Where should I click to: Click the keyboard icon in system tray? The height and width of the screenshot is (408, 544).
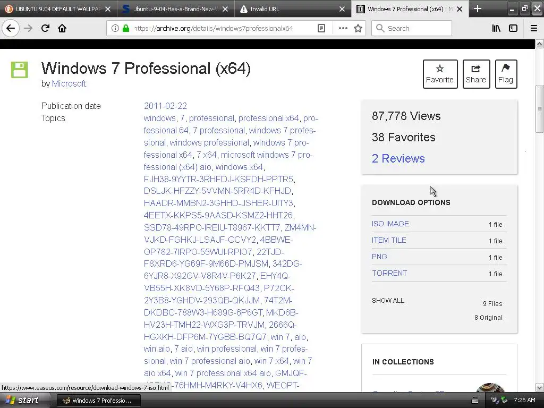(x=475, y=401)
